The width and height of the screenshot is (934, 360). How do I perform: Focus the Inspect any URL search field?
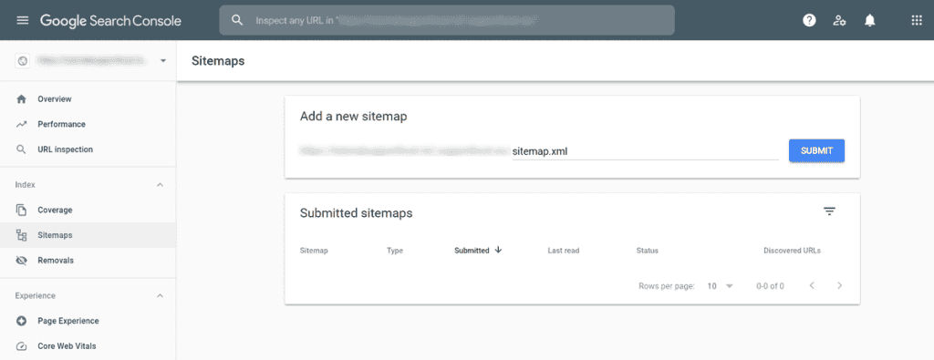[x=447, y=20]
